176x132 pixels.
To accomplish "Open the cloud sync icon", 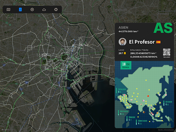I will (44, 10).
